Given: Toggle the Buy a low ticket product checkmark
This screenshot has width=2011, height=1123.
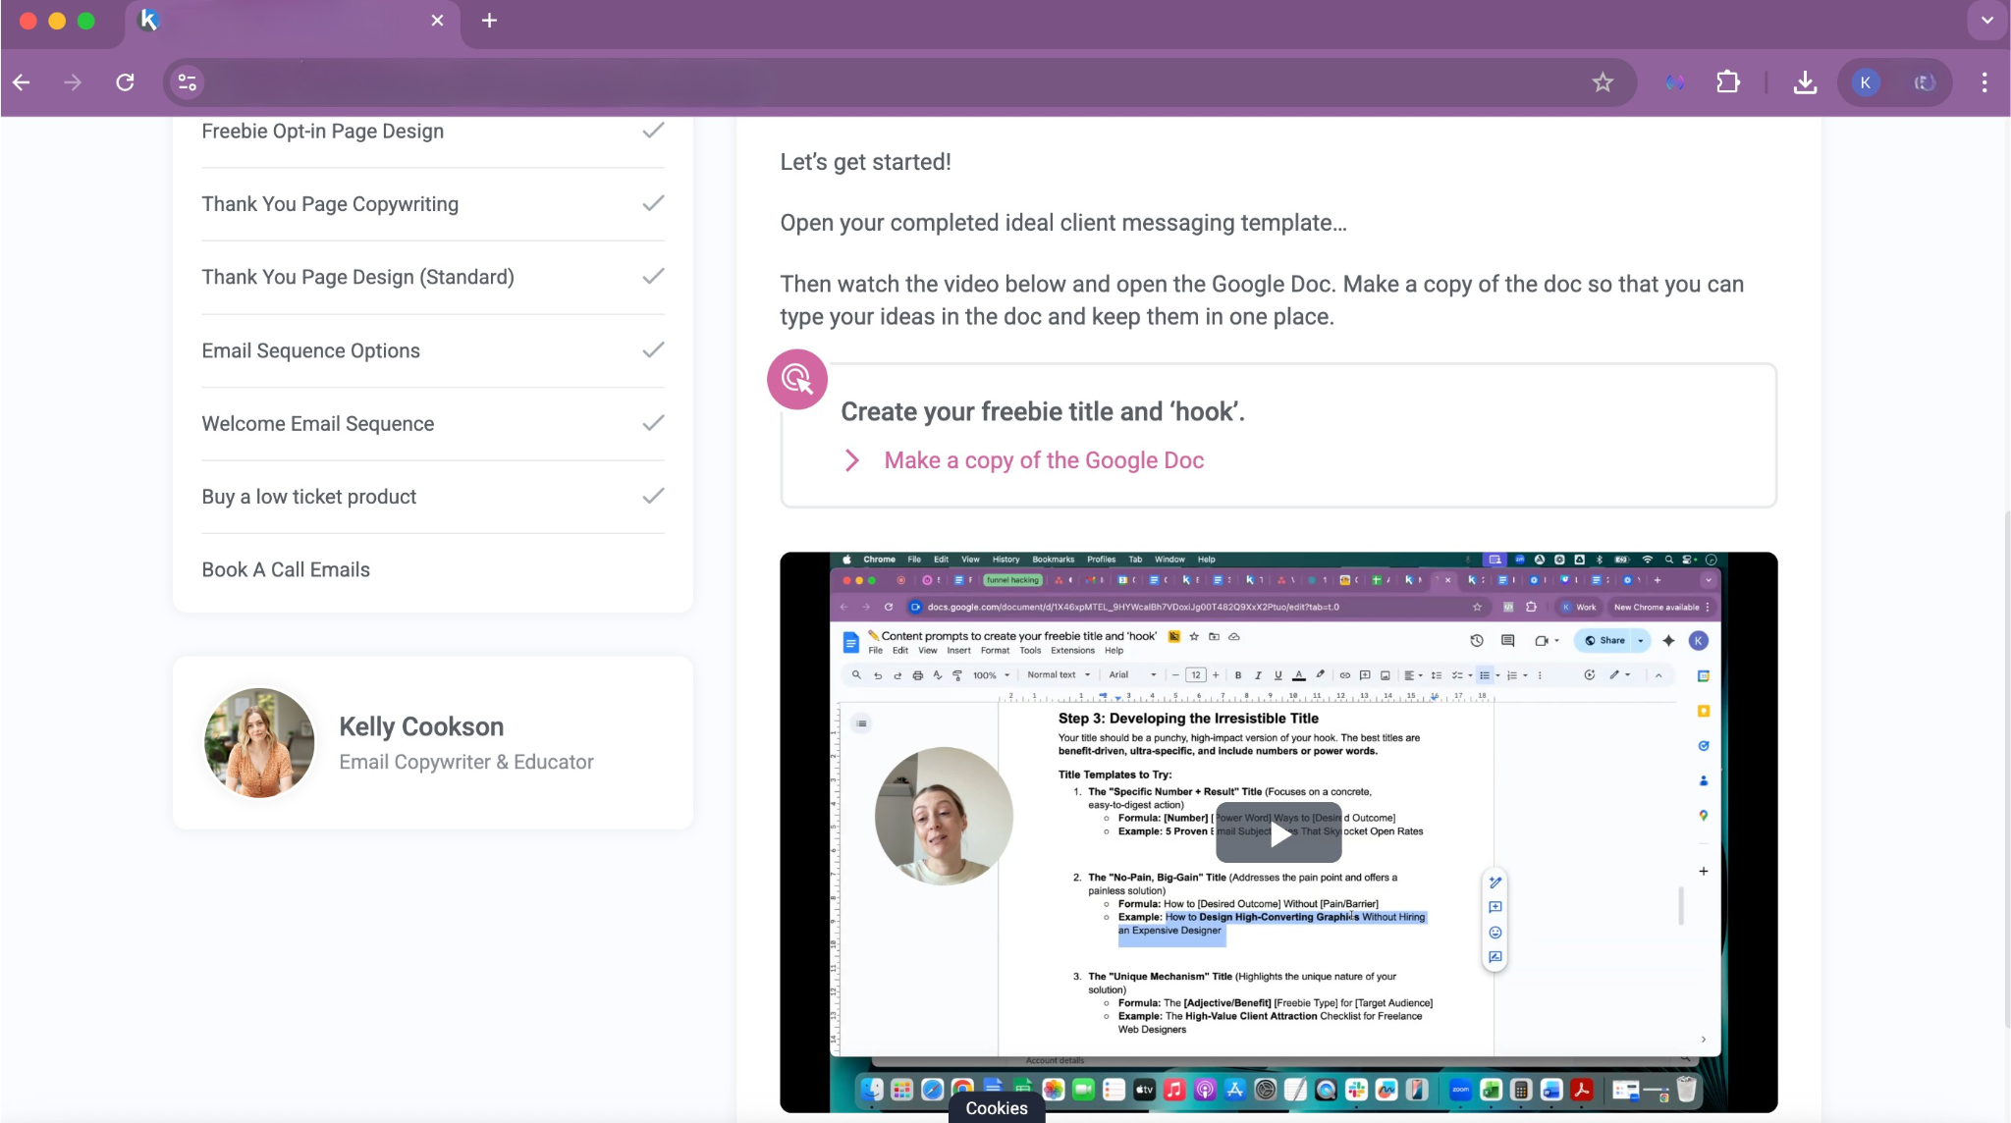Looking at the screenshot, I should click(x=653, y=497).
